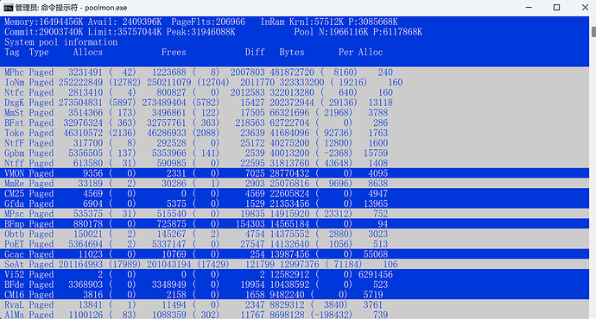Select the Per Alloc column header
Viewport: 596px width, 319px height.
click(x=361, y=53)
